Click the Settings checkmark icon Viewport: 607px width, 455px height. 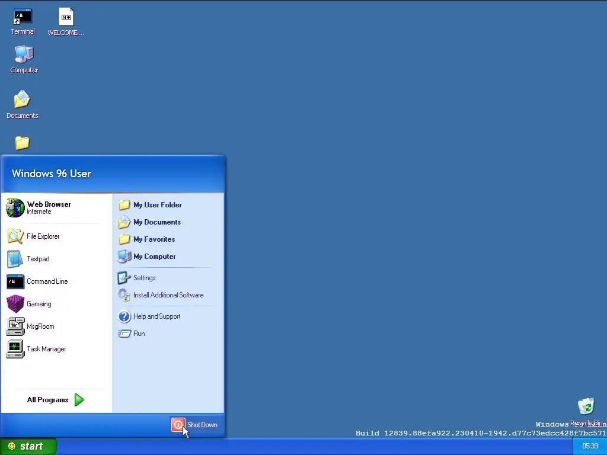[x=124, y=277]
